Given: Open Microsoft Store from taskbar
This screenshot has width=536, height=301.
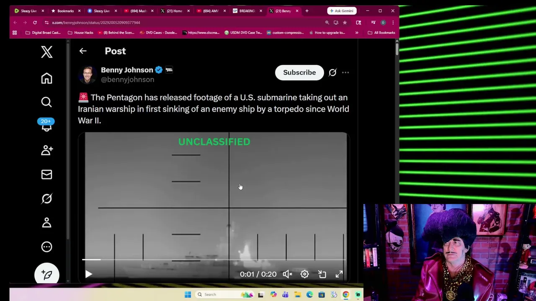Looking at the screenshot, I should pyautogui.click(x=322, y=295).
